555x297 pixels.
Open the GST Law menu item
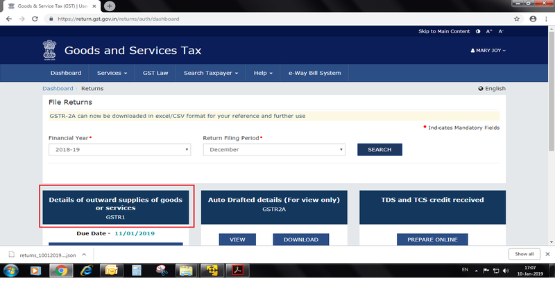pos(155,73)
